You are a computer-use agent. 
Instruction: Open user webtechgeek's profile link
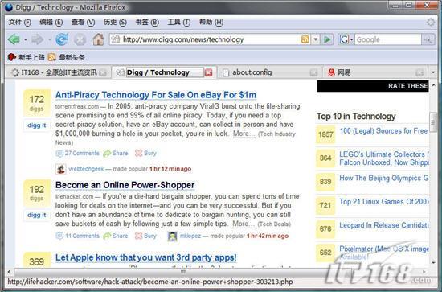point(86,169)
